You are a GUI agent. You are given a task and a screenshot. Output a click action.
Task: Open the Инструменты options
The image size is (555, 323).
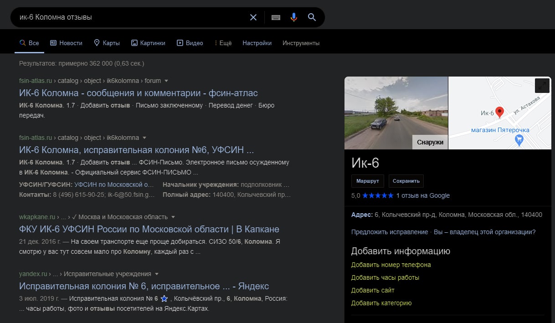[x=301, y=43]
